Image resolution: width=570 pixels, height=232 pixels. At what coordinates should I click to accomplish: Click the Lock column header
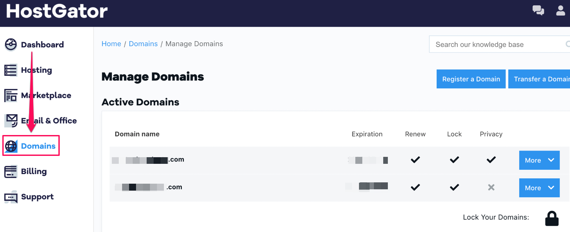(x=455, y=134)
